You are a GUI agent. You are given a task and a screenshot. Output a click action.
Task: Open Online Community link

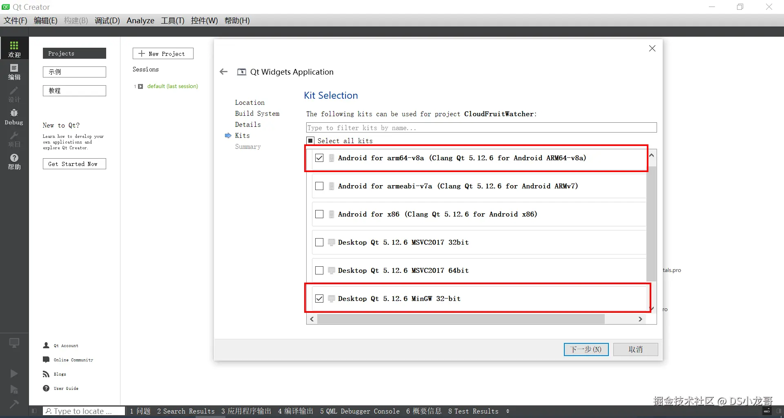73,360
